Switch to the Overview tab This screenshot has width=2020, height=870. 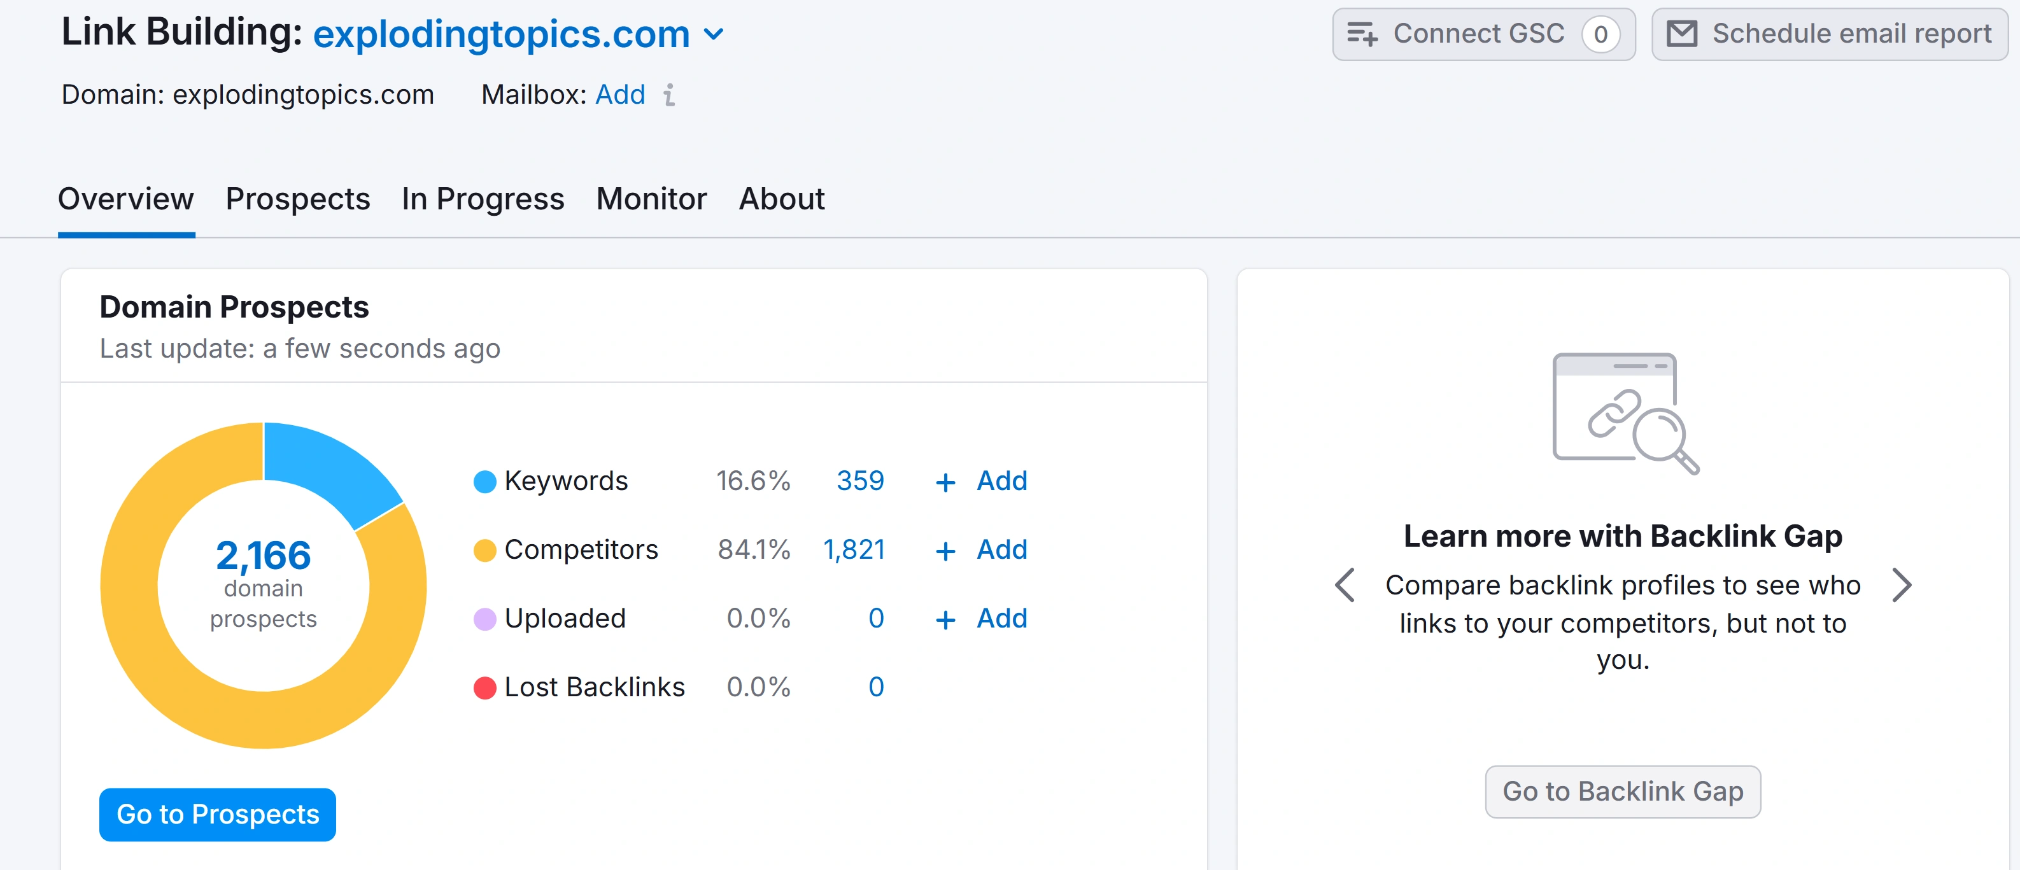pyautogui.click(x=125, y=199)
